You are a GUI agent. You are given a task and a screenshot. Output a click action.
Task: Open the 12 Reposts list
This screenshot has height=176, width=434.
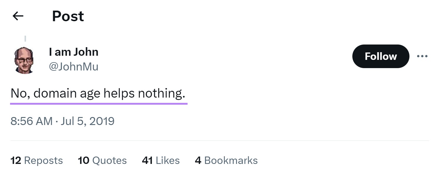pos(36,160)
